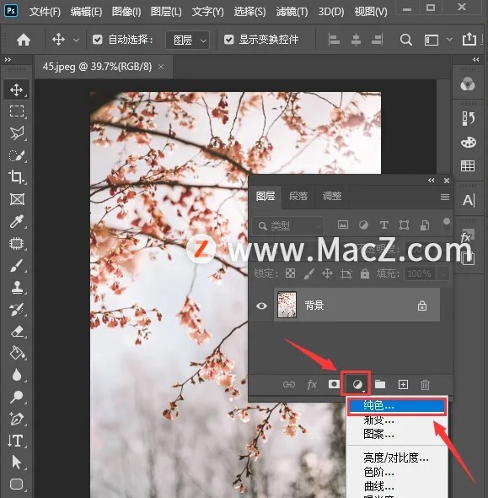488x498 pixels.
Task: Open the 图层 auto-select dropdown
Action: pos(188,40)
